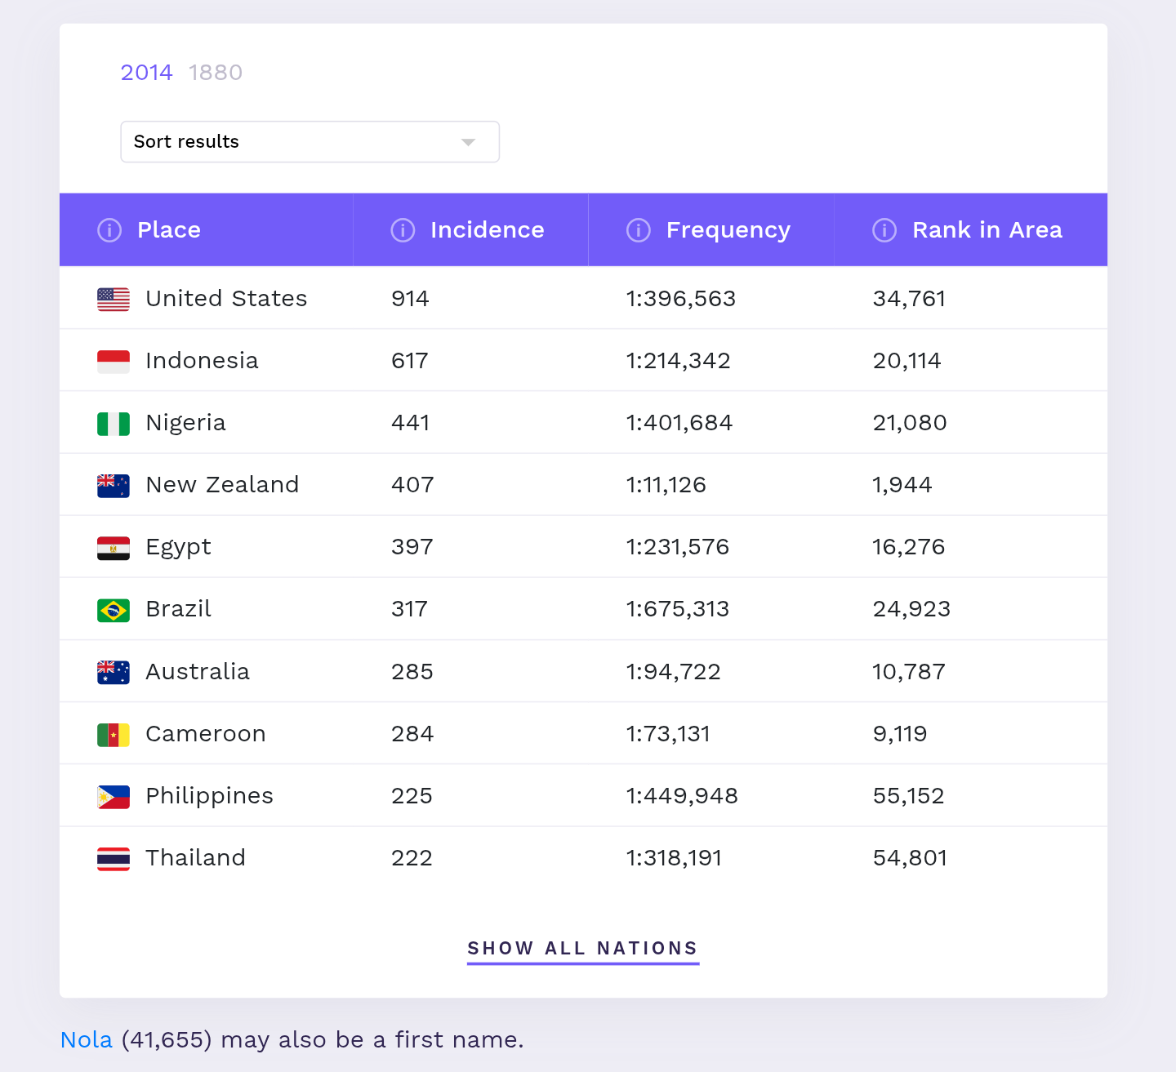Select the Indonesia place name
Image resolution: width=1176 pixels, height=1072 pixels.
[x=202, y=361]
